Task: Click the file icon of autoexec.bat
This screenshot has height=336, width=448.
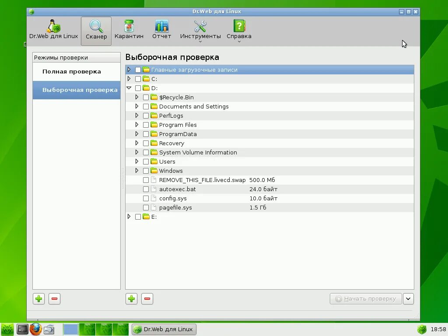Action: [154, 189]
